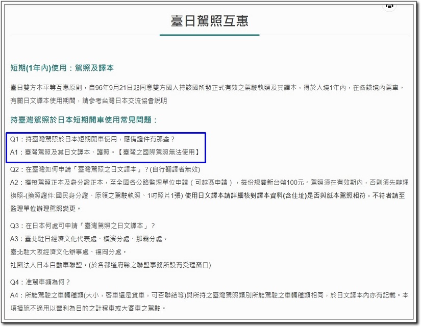The width and height of the screenshot is (421, 327).
Task: Click answer A3 臺北駐日經濟文化代表處
Action: click(x=89, y=239)
